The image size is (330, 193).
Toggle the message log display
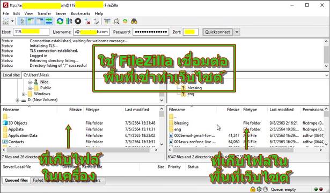click(x=22, y=21)
